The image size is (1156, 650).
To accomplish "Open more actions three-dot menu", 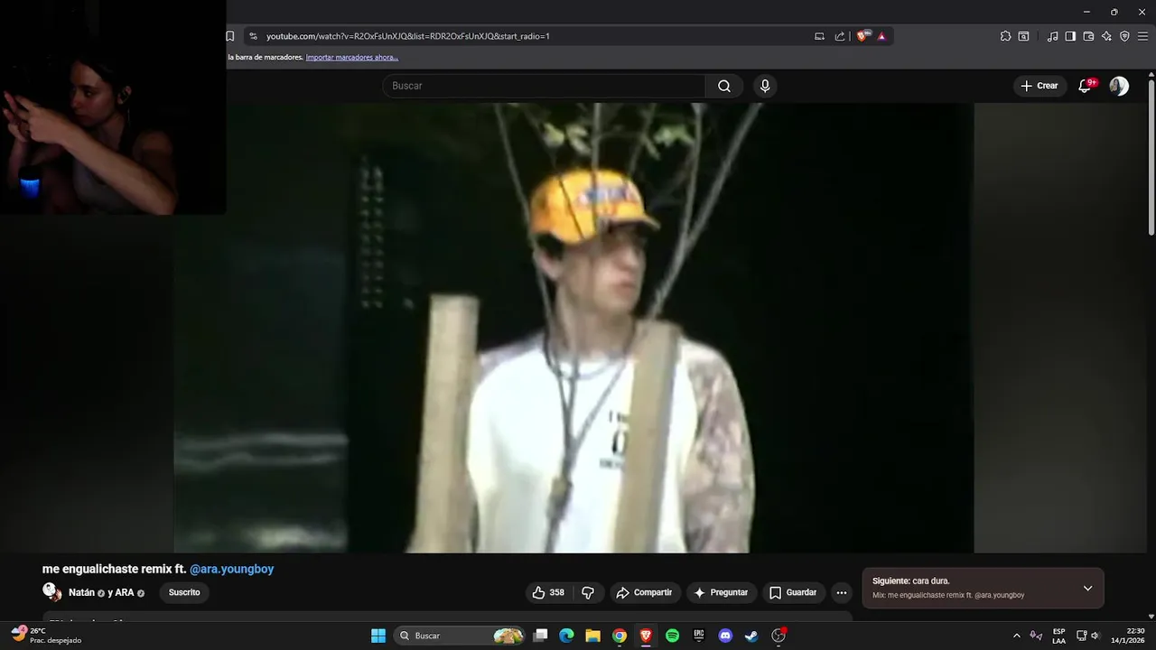I will coord(842,592).
